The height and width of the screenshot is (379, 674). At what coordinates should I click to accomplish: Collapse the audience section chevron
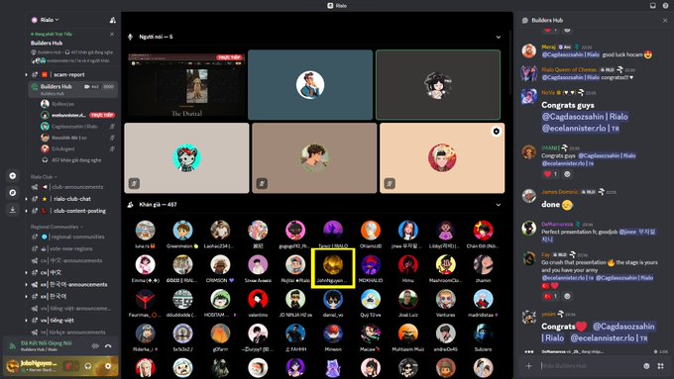coord(499,205)
